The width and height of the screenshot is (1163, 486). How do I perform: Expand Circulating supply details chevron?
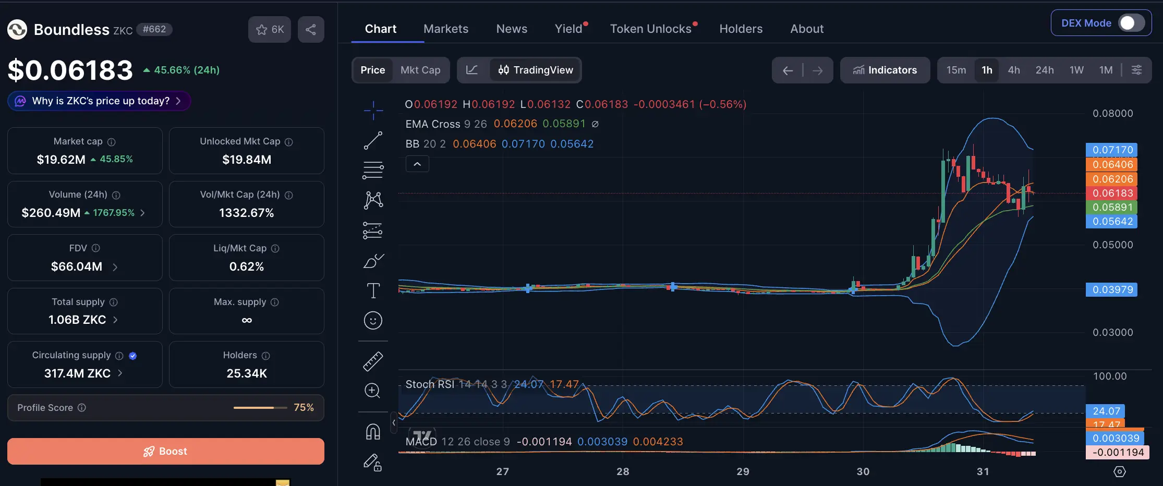click(120, 373)
